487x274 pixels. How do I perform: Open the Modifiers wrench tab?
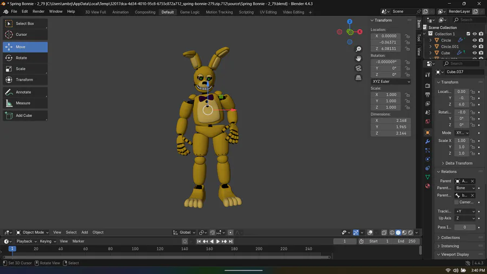pos(427,141)
